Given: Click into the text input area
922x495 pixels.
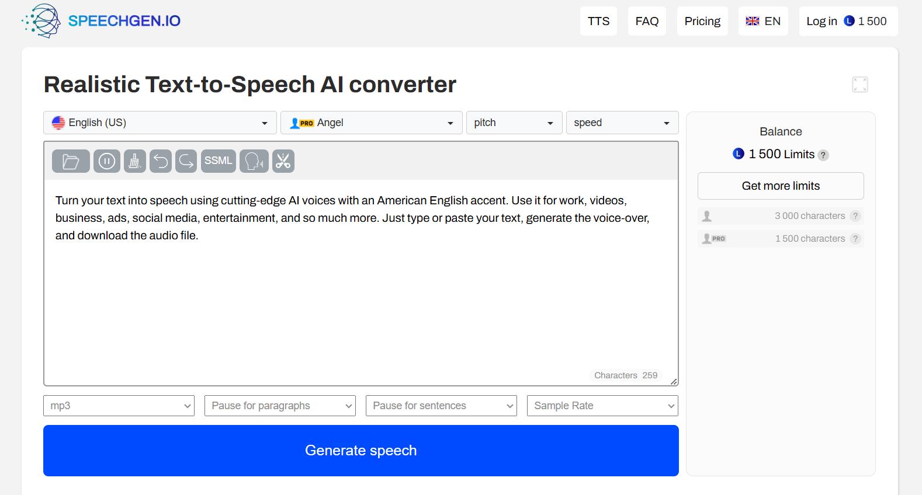Looking at the screenshot, I should 361,282.
